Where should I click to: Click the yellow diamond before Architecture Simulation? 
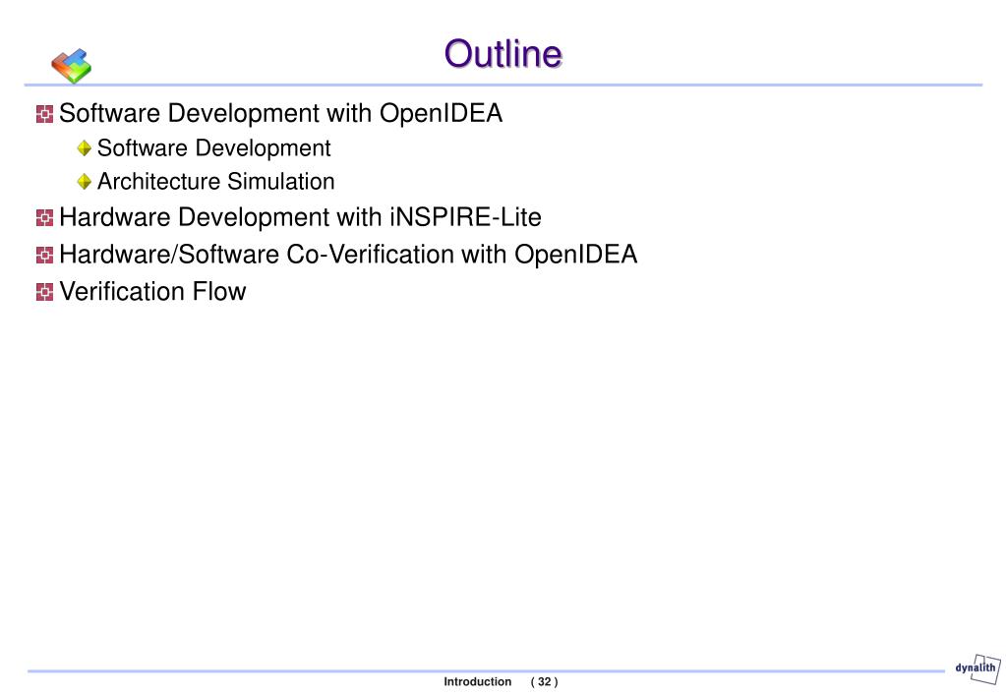click(84, 182)
